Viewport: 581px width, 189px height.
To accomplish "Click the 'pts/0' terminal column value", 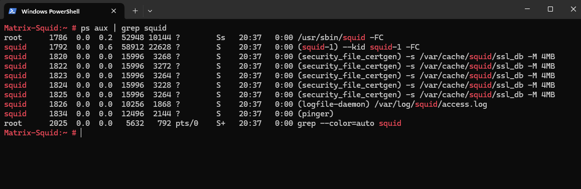I will point(187,123).
